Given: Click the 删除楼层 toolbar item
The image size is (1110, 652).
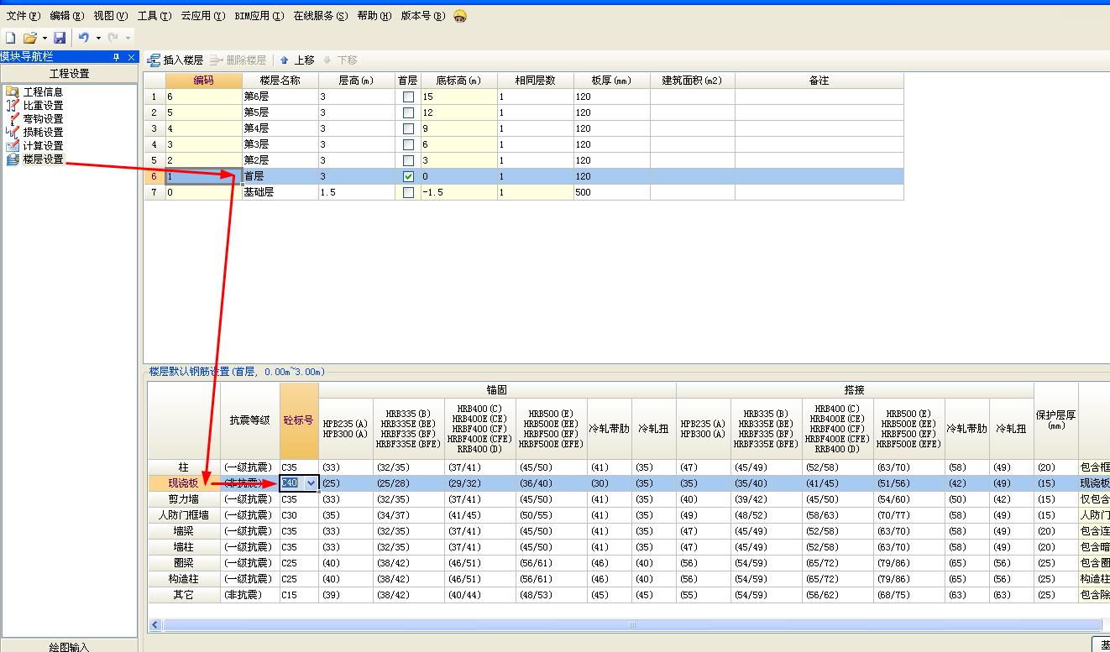Looking at the screenshot, I should point(238,60).
